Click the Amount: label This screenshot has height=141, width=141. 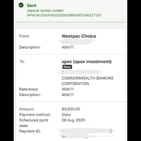point(27,109)
